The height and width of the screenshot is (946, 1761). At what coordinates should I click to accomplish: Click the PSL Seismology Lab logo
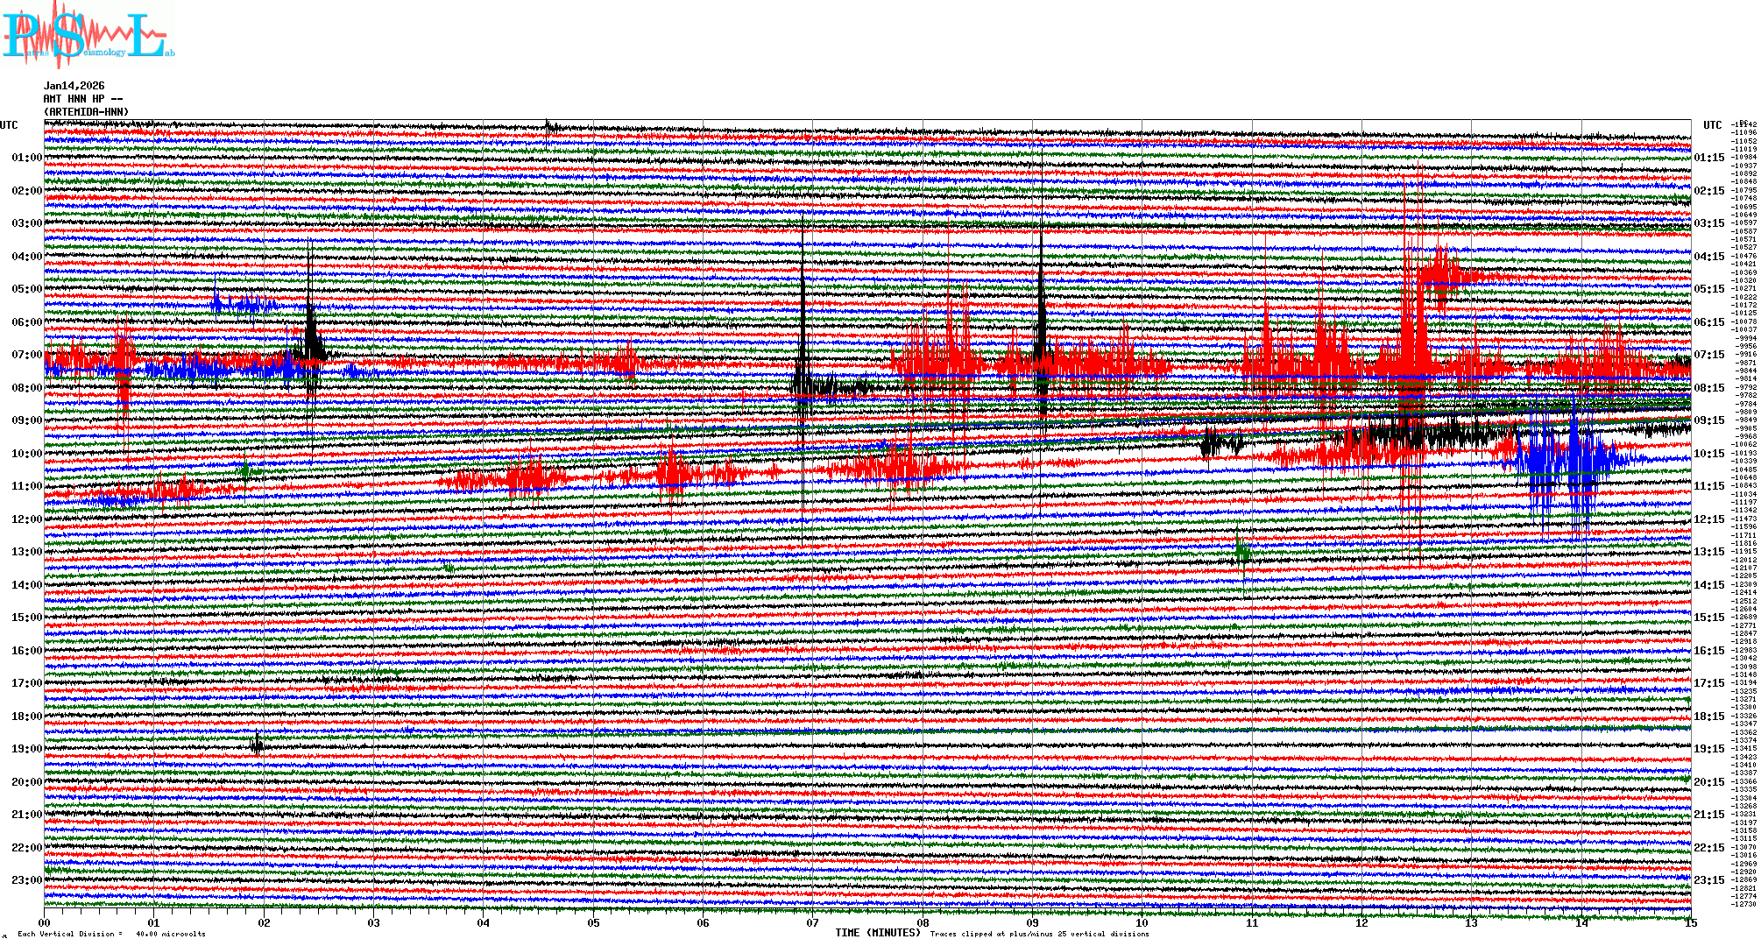[x=88, y=35]
